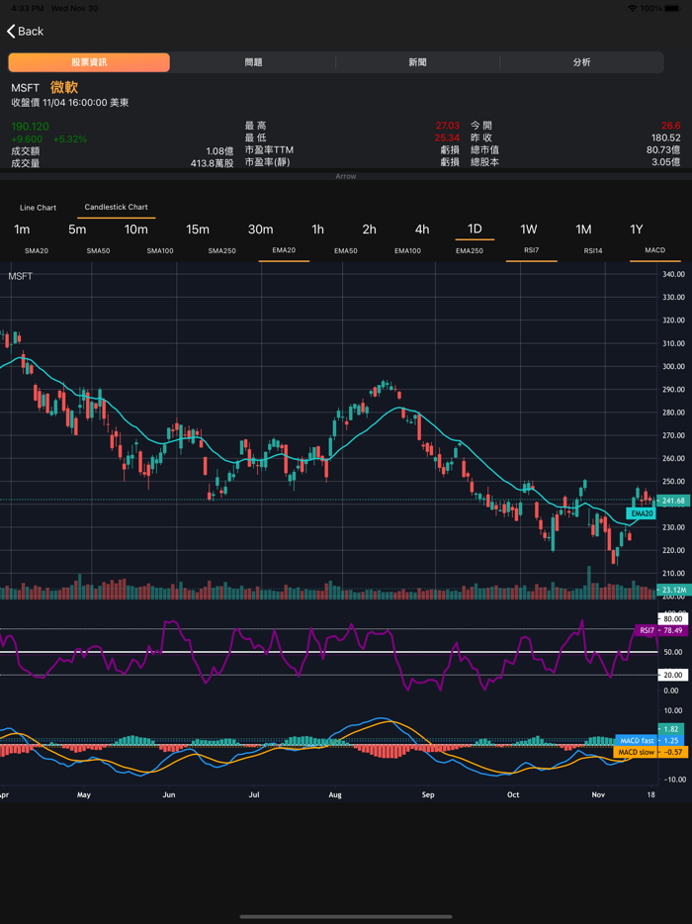
Task: Tap the MACD fast 1.25 label
Action: click(650, 740)
